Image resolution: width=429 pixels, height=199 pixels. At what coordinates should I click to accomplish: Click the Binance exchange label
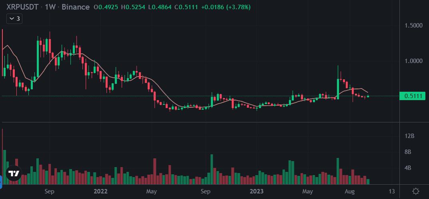(x=76, y=8)
